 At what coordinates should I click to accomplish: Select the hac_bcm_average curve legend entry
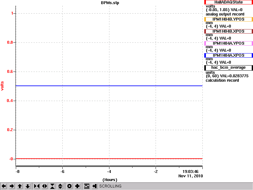[x=228, y=68]
